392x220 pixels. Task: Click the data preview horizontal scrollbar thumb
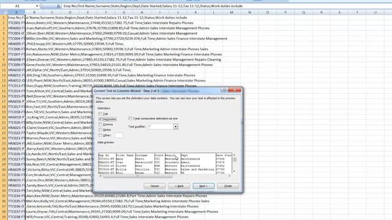tap(137, 176)
